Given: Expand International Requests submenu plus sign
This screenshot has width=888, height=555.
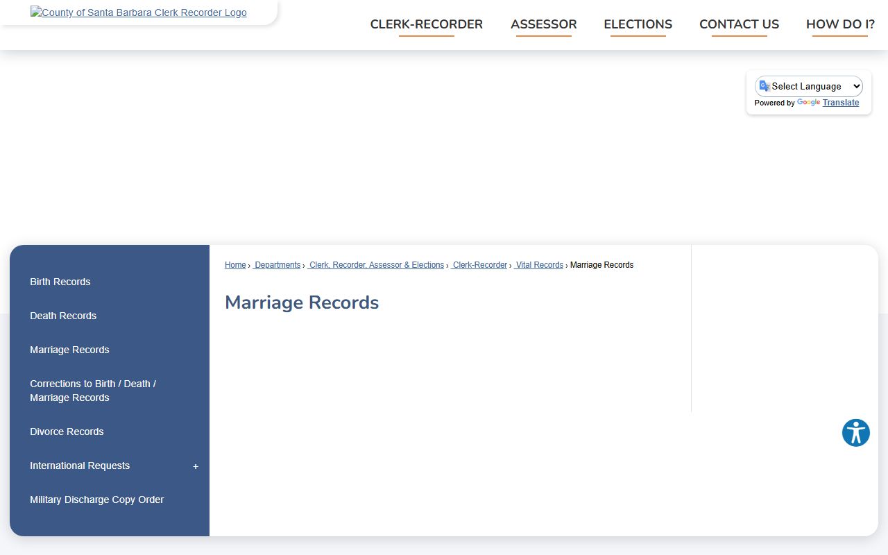Looking at the screenshot, I should [196, 466].
